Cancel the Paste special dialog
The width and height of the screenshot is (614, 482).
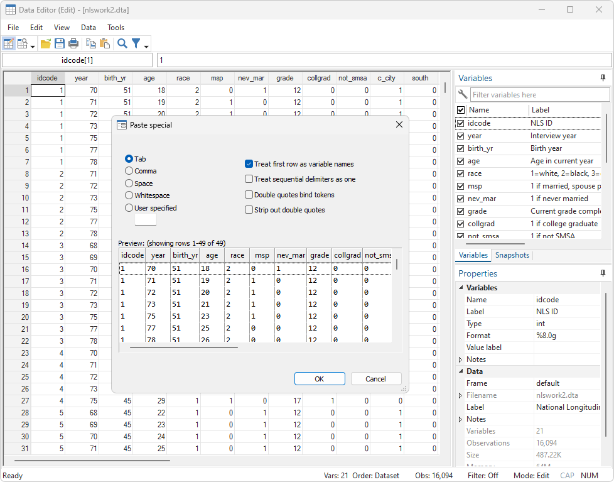click(x=375, y=378)
